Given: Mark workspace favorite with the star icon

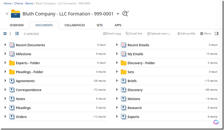Looking at the screenshot, I should coord(7,14).
